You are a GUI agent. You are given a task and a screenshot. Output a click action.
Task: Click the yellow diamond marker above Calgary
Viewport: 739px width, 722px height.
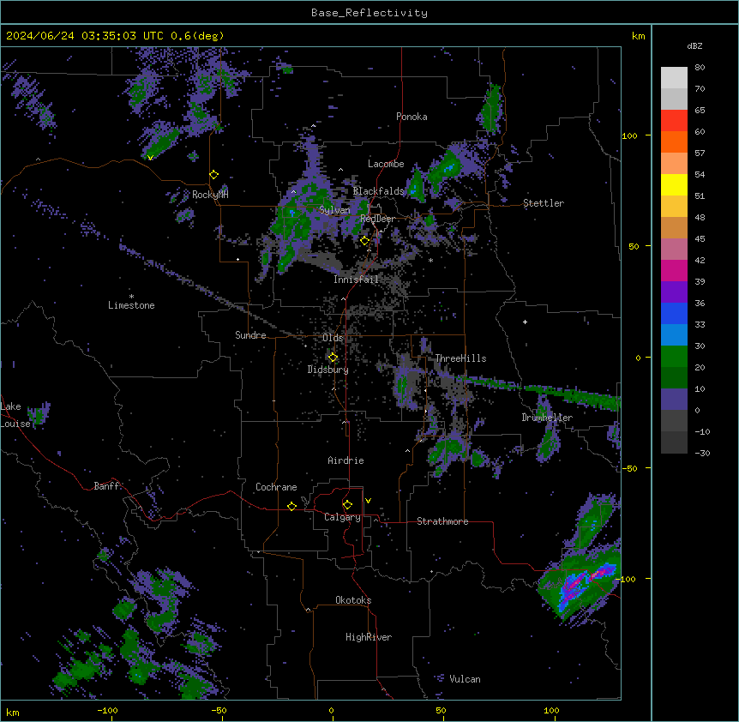[347, 505]
